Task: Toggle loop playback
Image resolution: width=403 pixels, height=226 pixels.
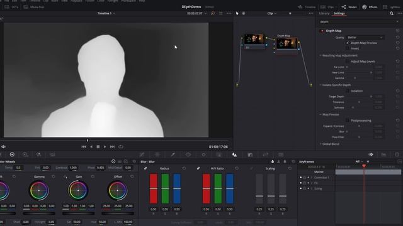Action: click(x=120, y=147)
